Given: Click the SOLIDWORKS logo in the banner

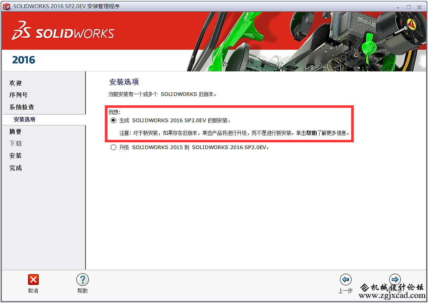Looking at the screenshot, I should [x=63, y=31].
